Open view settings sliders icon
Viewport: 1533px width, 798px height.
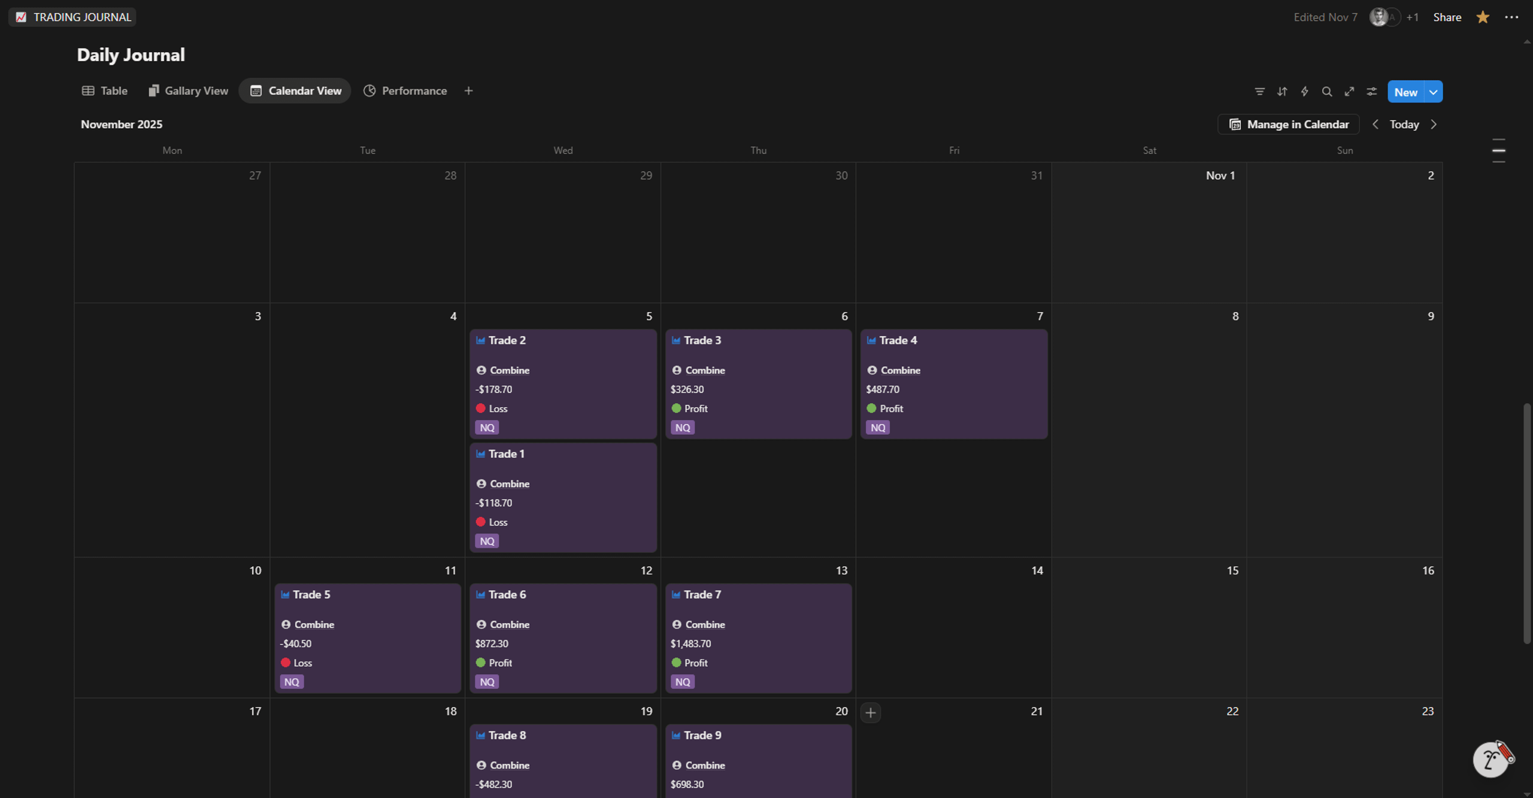1371,92
